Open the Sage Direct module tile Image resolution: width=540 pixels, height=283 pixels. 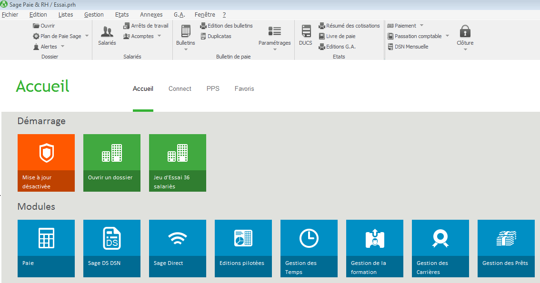[178, 248]
